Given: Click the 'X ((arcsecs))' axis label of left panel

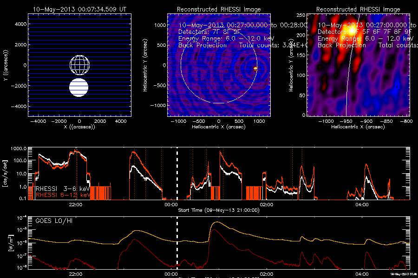Looking at the screenshot, I should (79, 127).
